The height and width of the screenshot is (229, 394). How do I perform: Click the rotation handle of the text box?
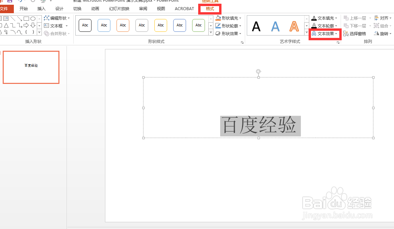click(258, 71)
